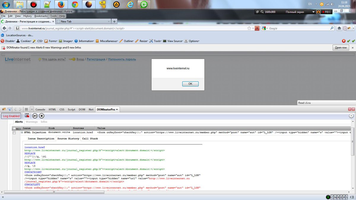
Task: Go to browser Home page icon
Action: 339,28
